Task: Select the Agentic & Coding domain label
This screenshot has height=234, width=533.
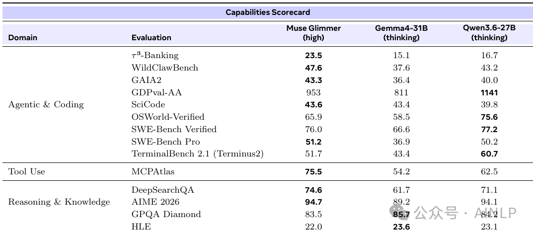Action: coord(46,104)
